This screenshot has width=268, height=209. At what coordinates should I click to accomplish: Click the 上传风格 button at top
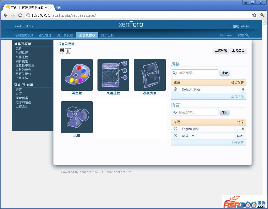pyautogui.click(x=221, y=50)
